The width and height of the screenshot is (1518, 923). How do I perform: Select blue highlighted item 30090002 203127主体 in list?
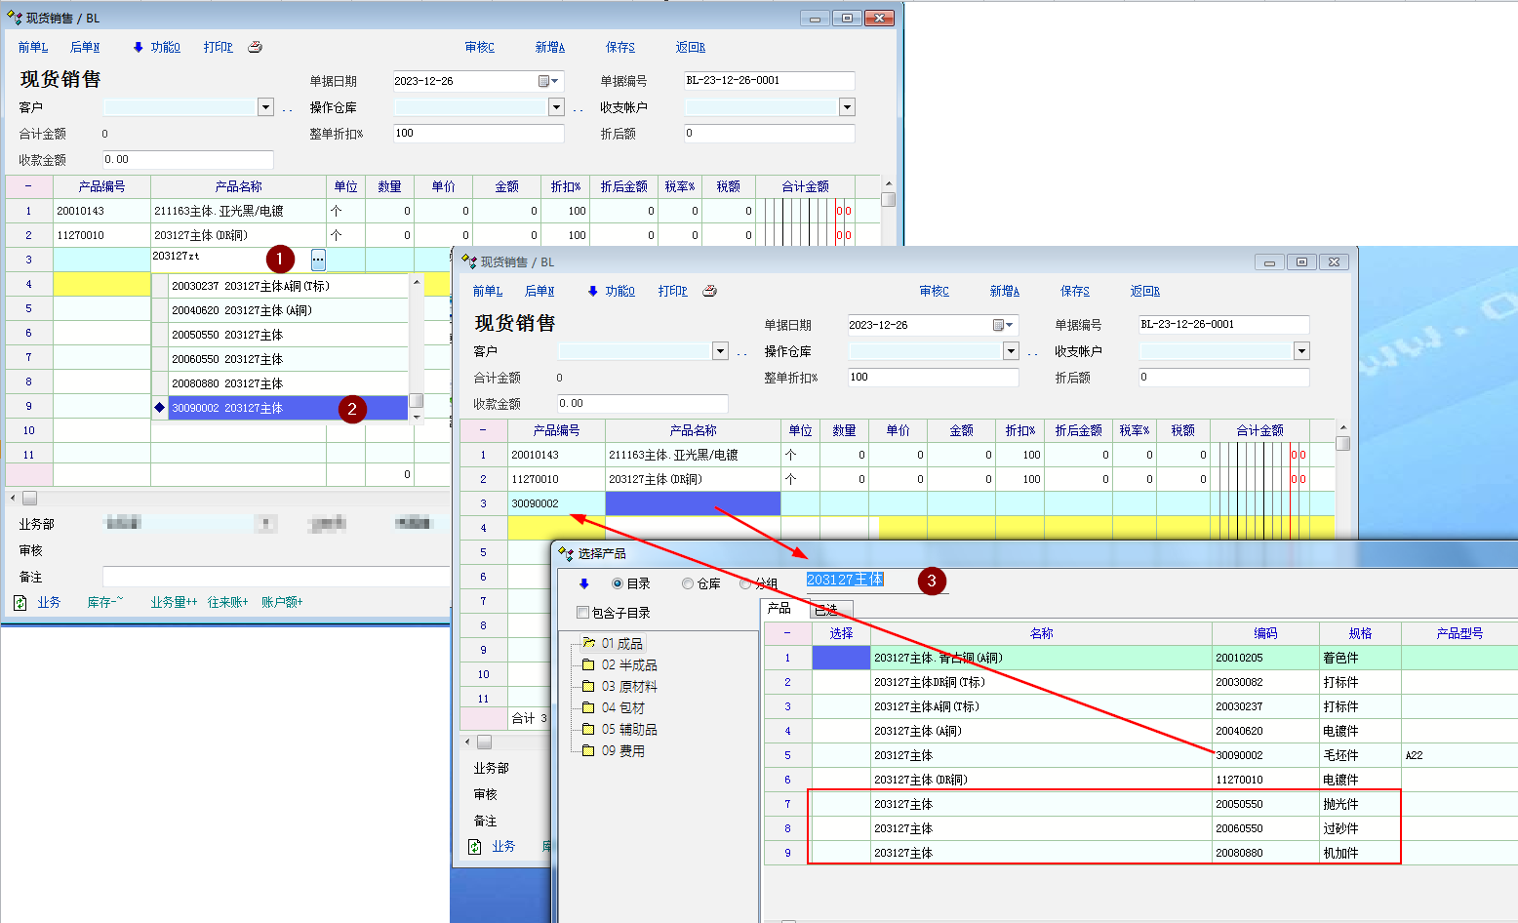288,408
